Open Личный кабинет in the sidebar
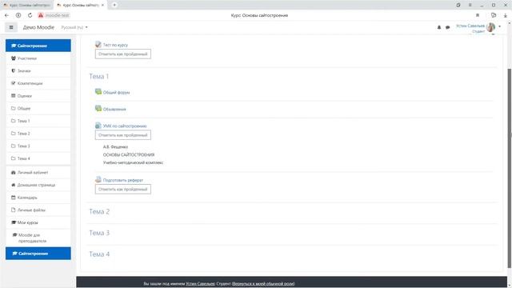The height and width of the screenshot is (288, 512). [x=38, y=173]
